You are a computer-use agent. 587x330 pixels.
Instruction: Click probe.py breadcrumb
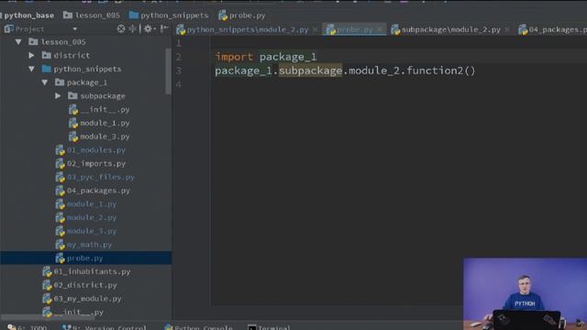pos(242,16)
